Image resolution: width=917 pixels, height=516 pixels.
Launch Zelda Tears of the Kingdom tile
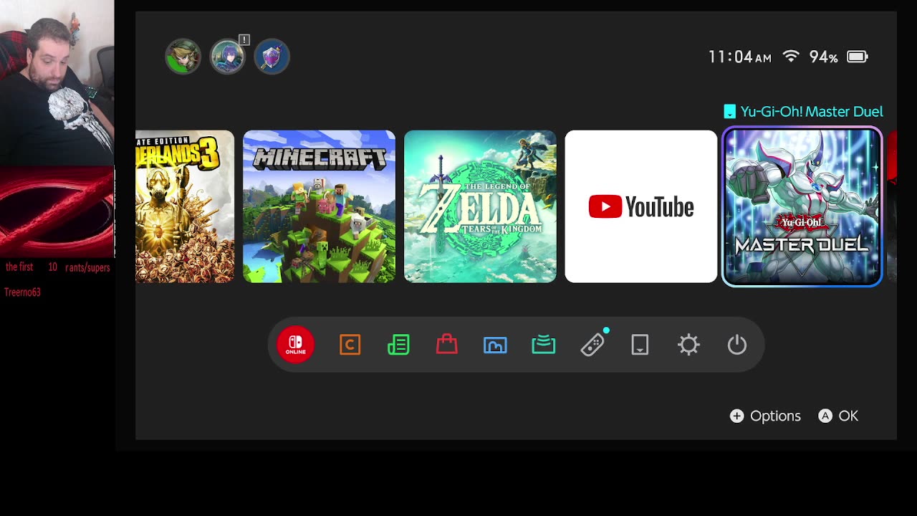click(x=480, y=206)
